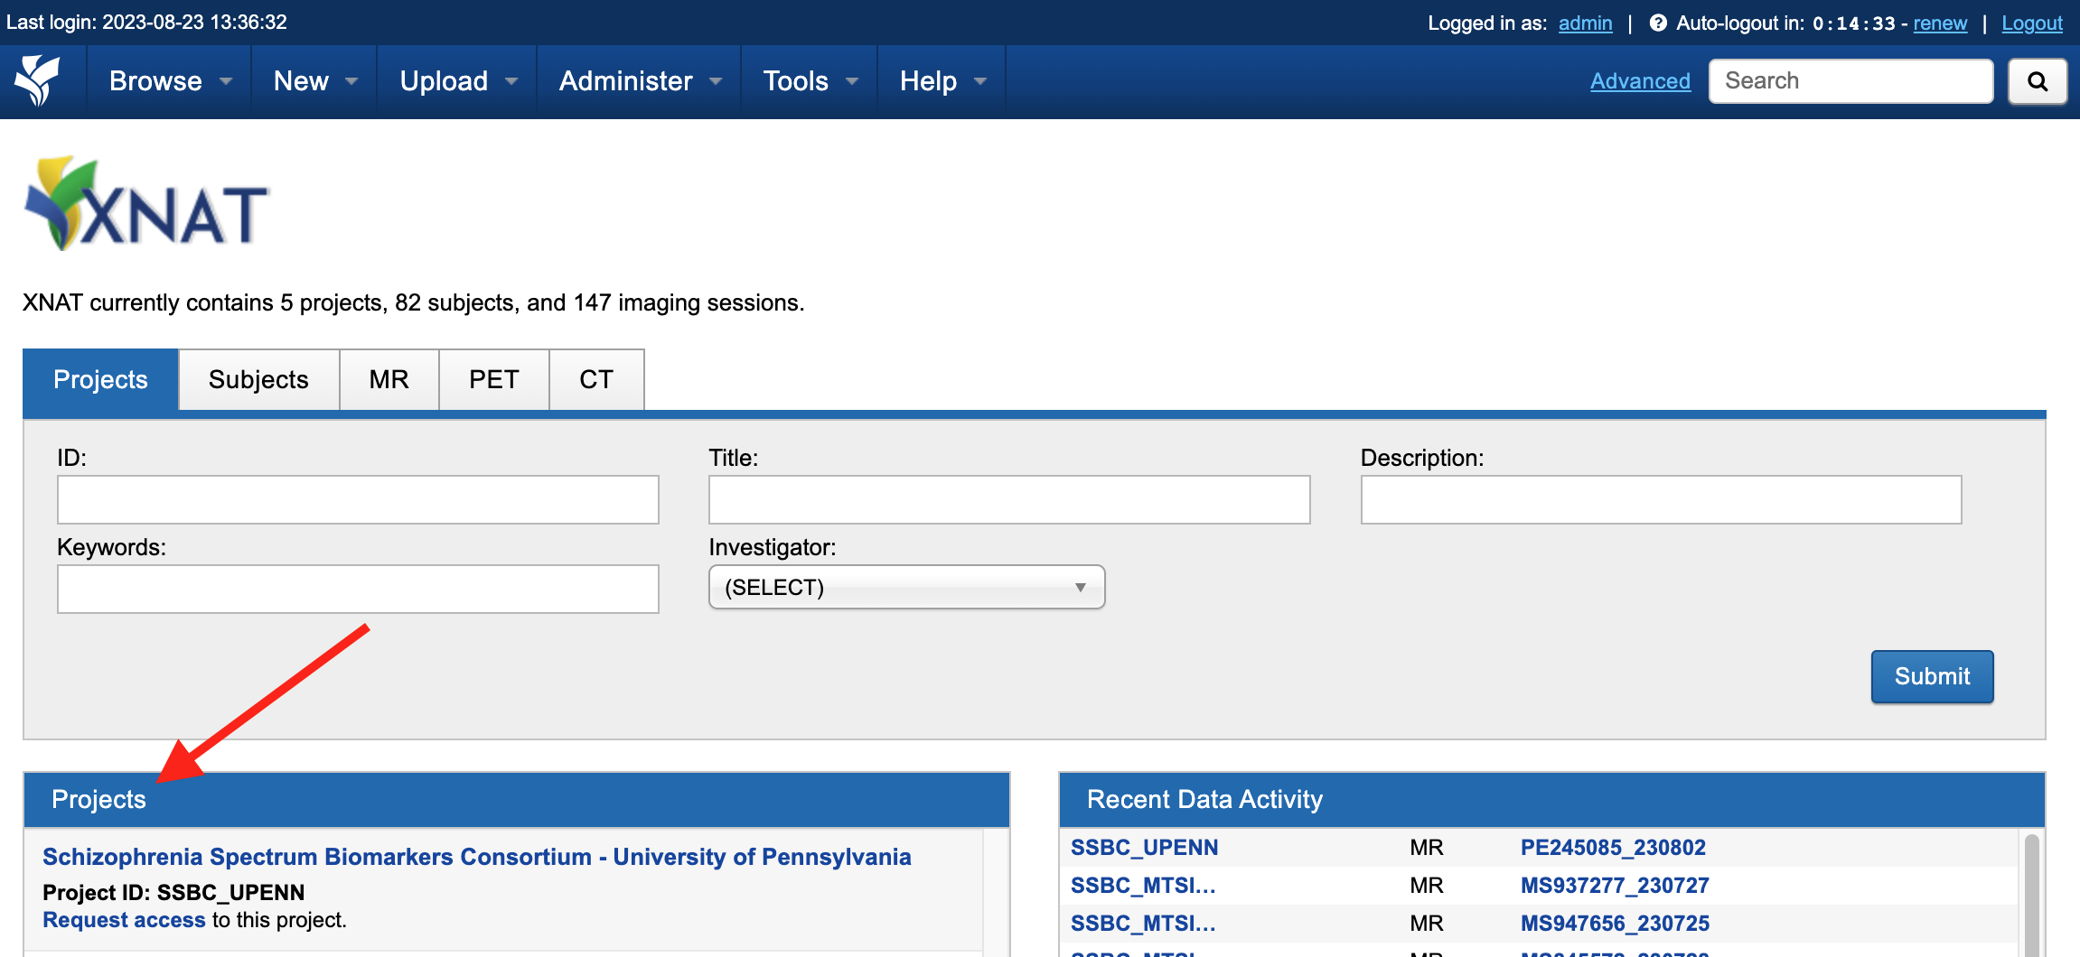Focus the project ID input field
This screenshot has height=957, width=2080.
(x=358, y=499)
